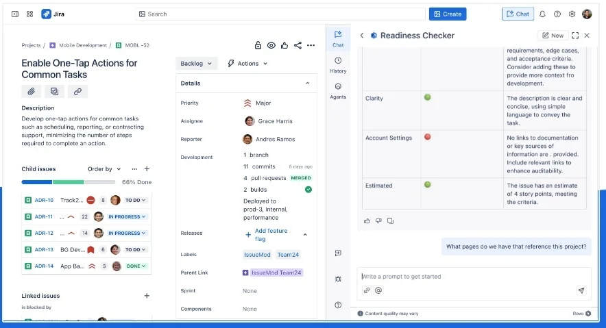Open the notifications bell
The image size is (606, 328).
coord(542,14)
